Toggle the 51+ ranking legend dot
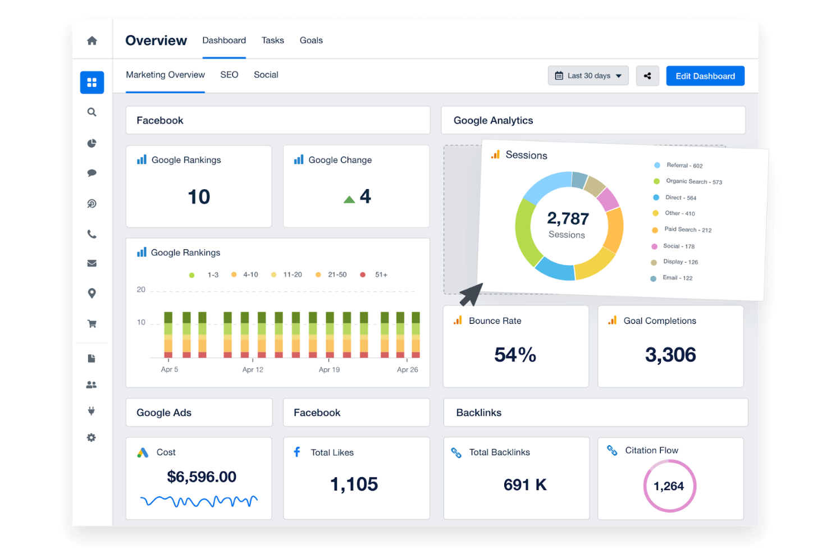 363,274
